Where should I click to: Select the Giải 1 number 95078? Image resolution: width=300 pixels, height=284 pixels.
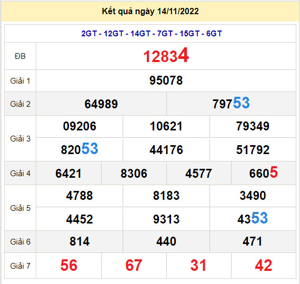166,80
